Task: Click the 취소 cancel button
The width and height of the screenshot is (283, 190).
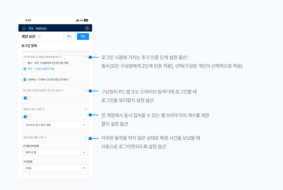Action: pos(69,36)
